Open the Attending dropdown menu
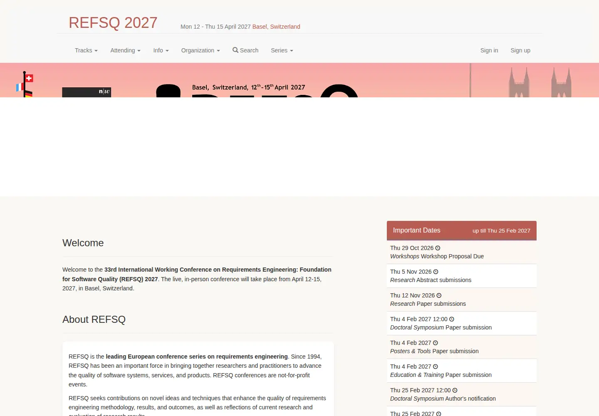Image resolution: width=599 pixels, height=416 pixels. tap(125, 50)
